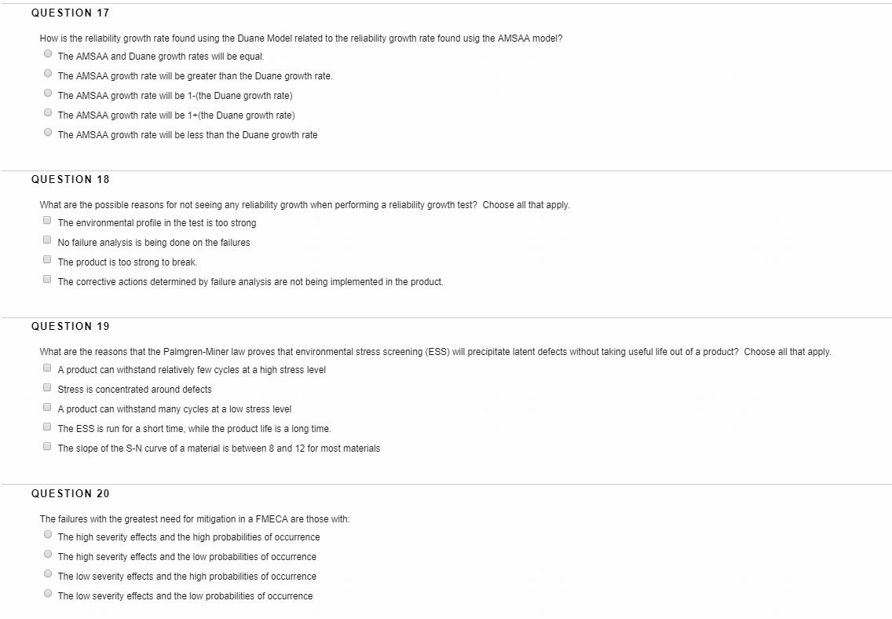
Task: Check 'A product can withstand relatively few cycles at high stress'
Action: (47, 367)
